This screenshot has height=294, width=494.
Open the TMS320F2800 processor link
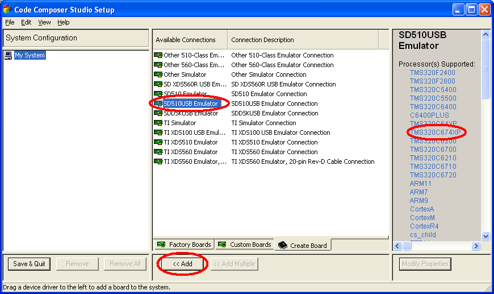coord(432,81)
